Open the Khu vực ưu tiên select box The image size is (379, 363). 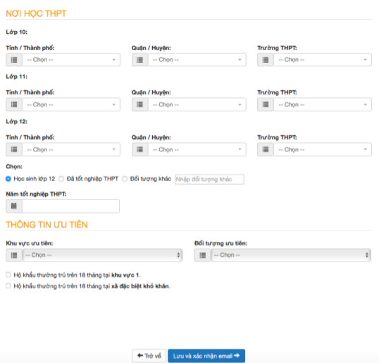pos(102,255)
